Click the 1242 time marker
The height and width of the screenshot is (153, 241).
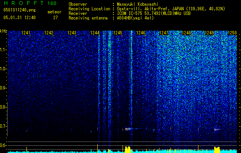(x=49, y=33)
